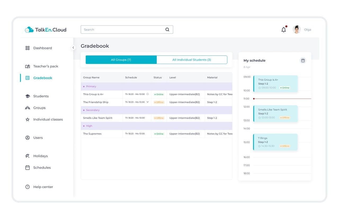
Task: Click the Online status of The Supremes
Action: click(x=159, y=134)
